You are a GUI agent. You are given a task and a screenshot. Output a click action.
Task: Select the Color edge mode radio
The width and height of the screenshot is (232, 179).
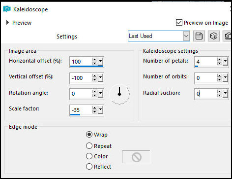coord(89,156)
